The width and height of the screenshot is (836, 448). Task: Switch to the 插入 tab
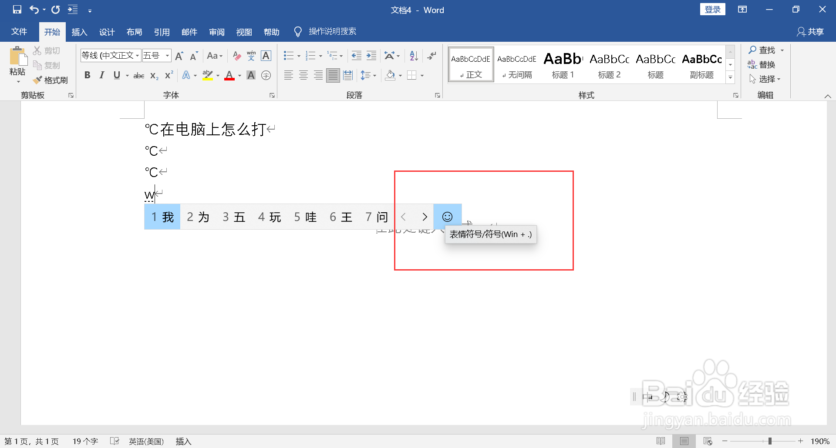79,32
